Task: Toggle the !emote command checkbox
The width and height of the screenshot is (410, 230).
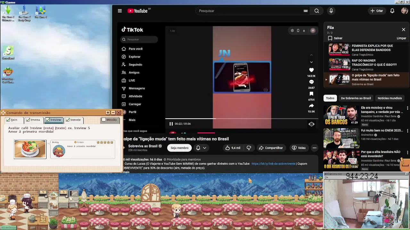Action: click(68, 120)
